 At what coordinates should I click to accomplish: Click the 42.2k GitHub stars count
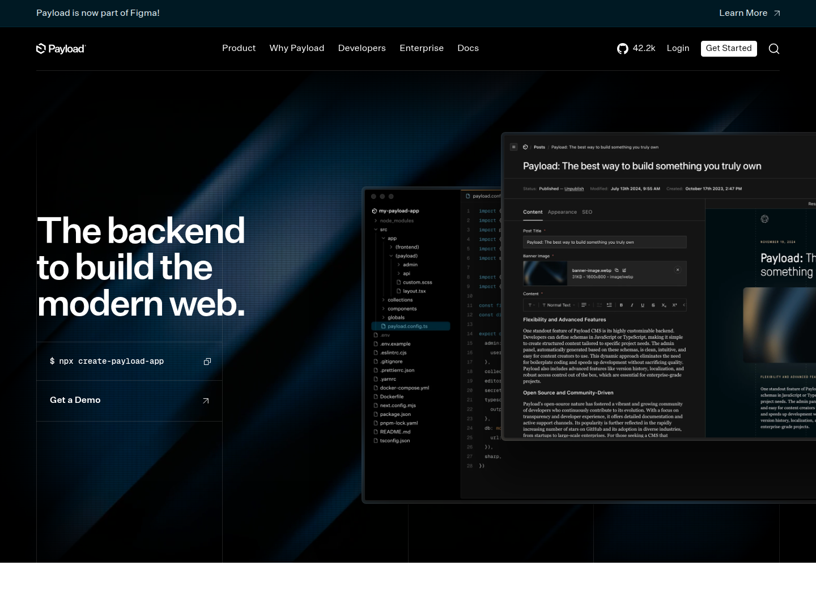(x=644, y=48)
